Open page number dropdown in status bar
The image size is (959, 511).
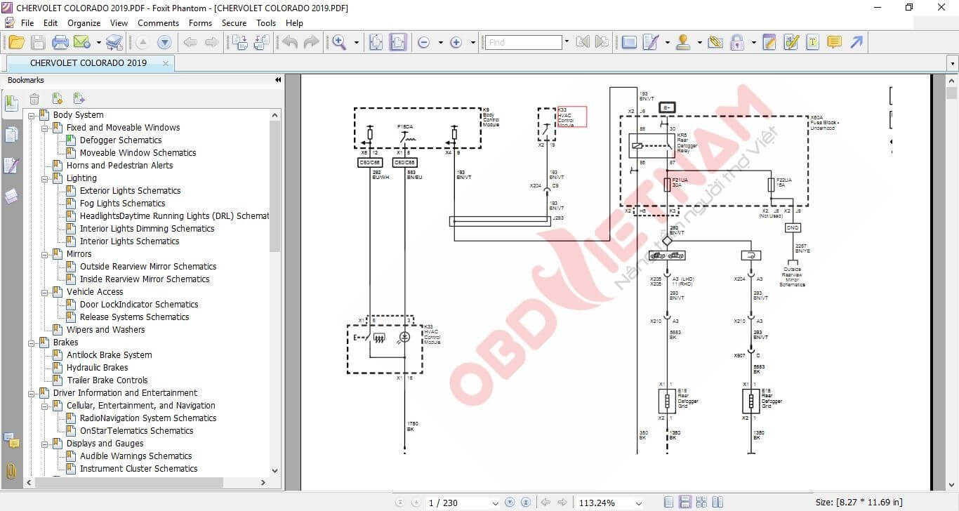(495, 503)
